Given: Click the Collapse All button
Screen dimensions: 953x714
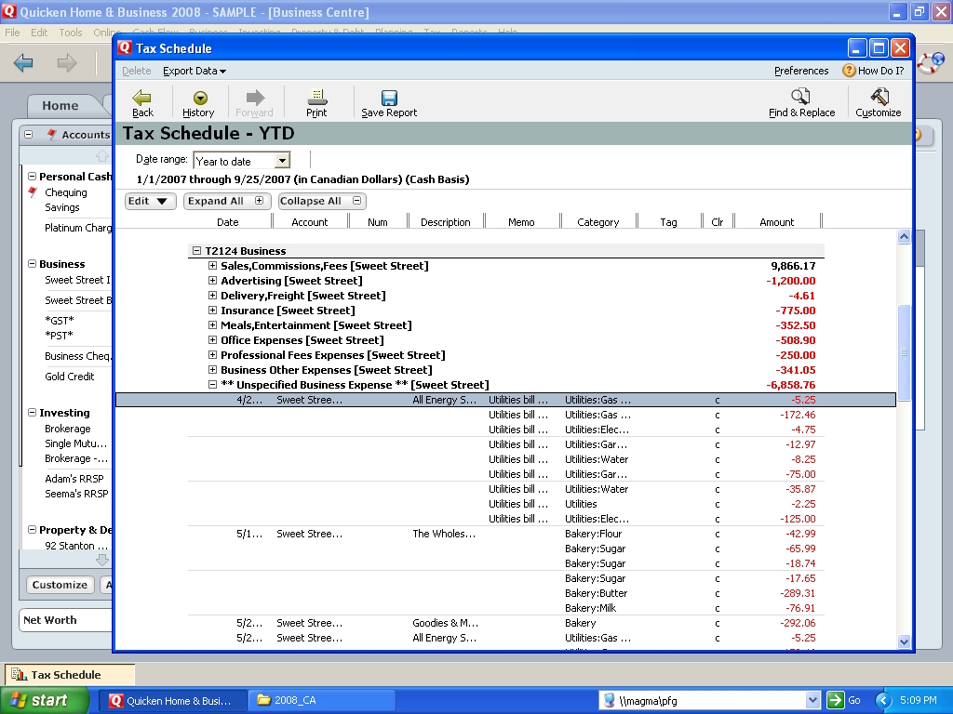Looking at the screenshot, I should coord(320,201).
